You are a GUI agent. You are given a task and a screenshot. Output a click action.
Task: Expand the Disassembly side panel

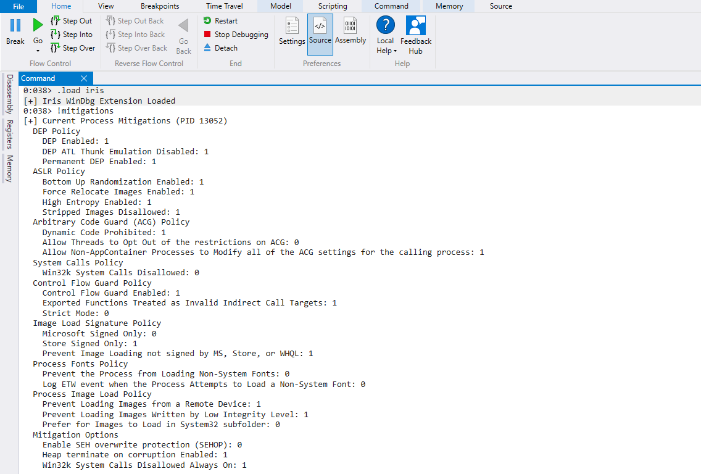[x=9, y=94]
